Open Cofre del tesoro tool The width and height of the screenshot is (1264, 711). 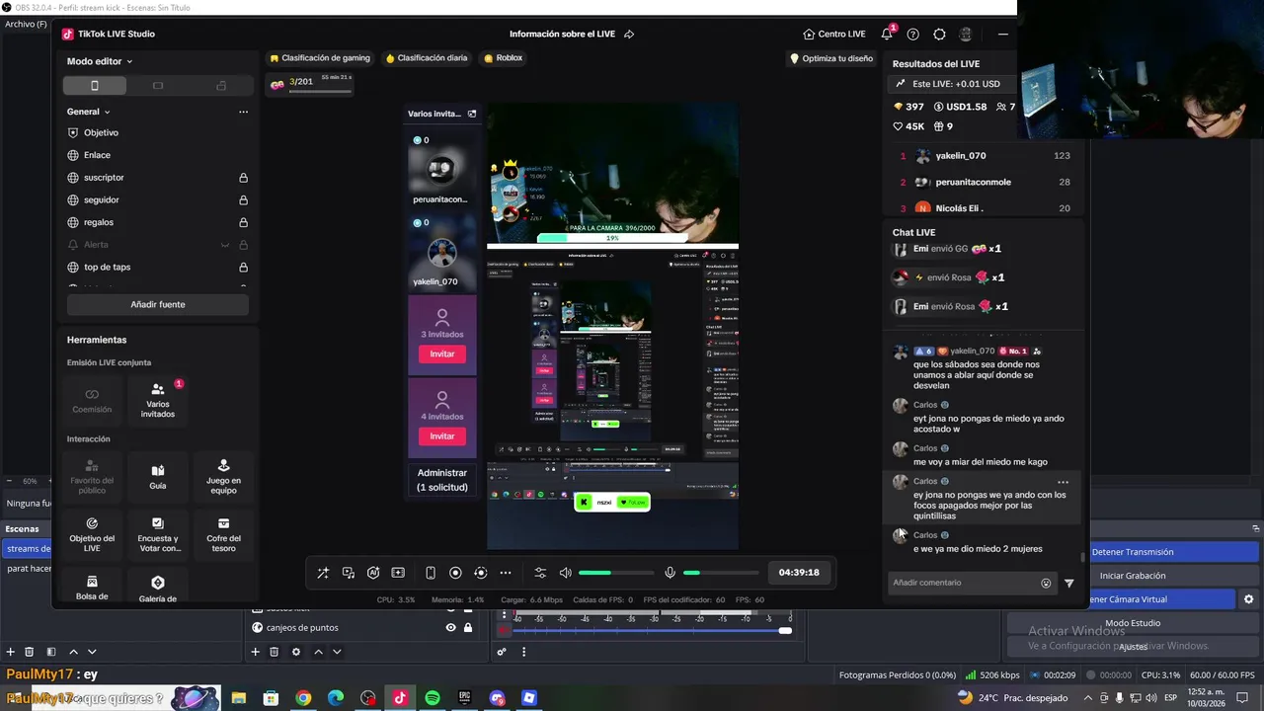click(x=223, y=534)
